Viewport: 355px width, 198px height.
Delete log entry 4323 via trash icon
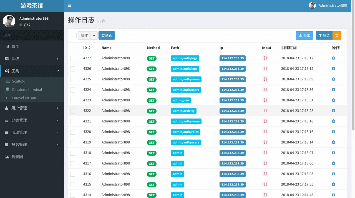tap(333, 100)
